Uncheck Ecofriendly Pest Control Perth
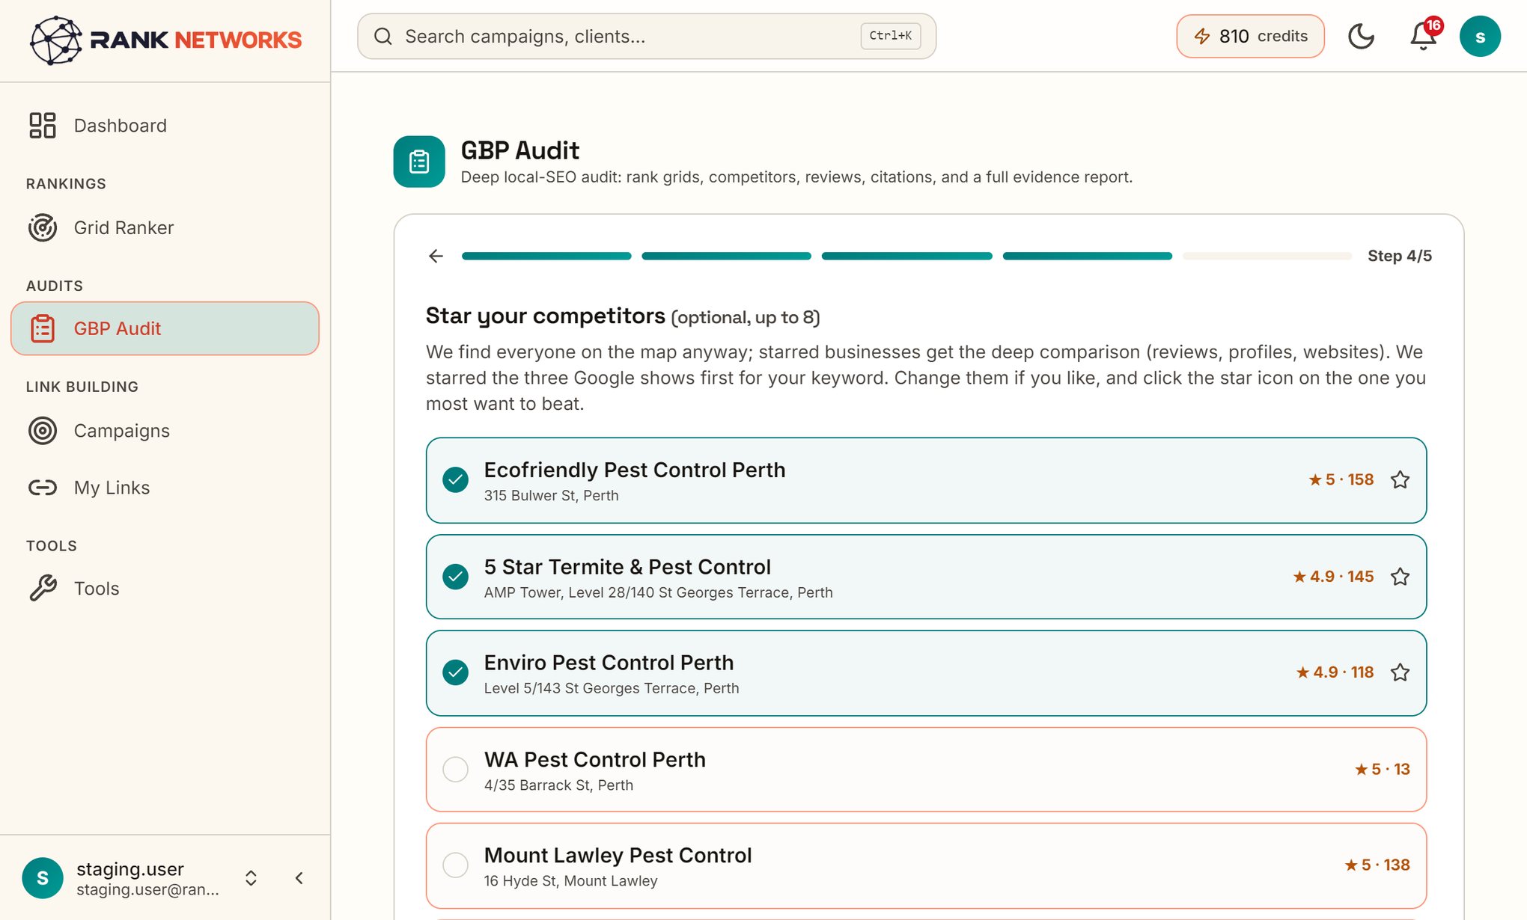Viewport: 1527px width, 920px height. 455,479
